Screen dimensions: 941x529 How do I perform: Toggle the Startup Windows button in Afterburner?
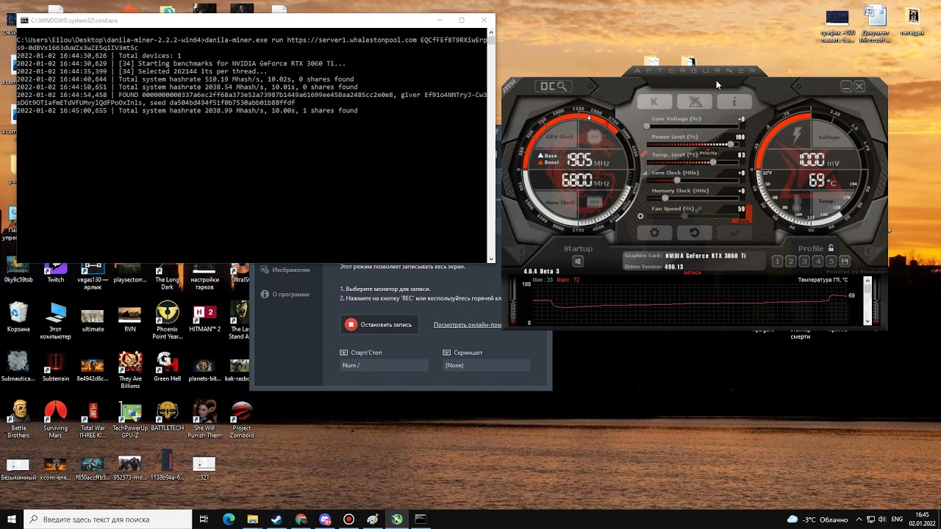click(x=578, y=262)
